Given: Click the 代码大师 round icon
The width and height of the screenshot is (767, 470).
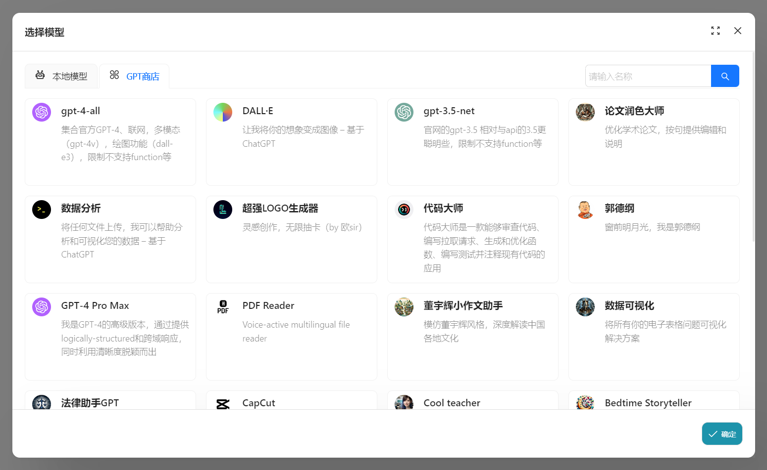Looking at the screenshot, I should click(x=404, y=210).
